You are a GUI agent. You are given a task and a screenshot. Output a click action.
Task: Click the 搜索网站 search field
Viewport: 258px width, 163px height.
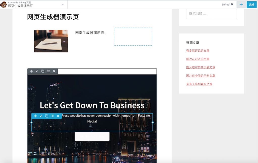(x=211, y=13)
